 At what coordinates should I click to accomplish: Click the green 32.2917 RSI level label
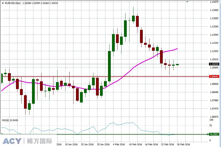coord(214,134)
